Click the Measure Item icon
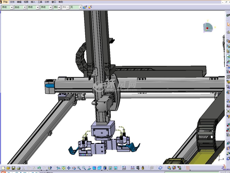Screen dimensions: 230x173 (x=138, y=168)
